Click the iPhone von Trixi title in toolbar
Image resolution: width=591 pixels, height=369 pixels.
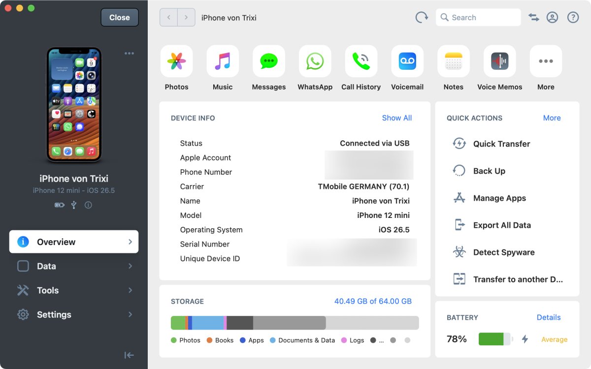[x=229, y=17]
